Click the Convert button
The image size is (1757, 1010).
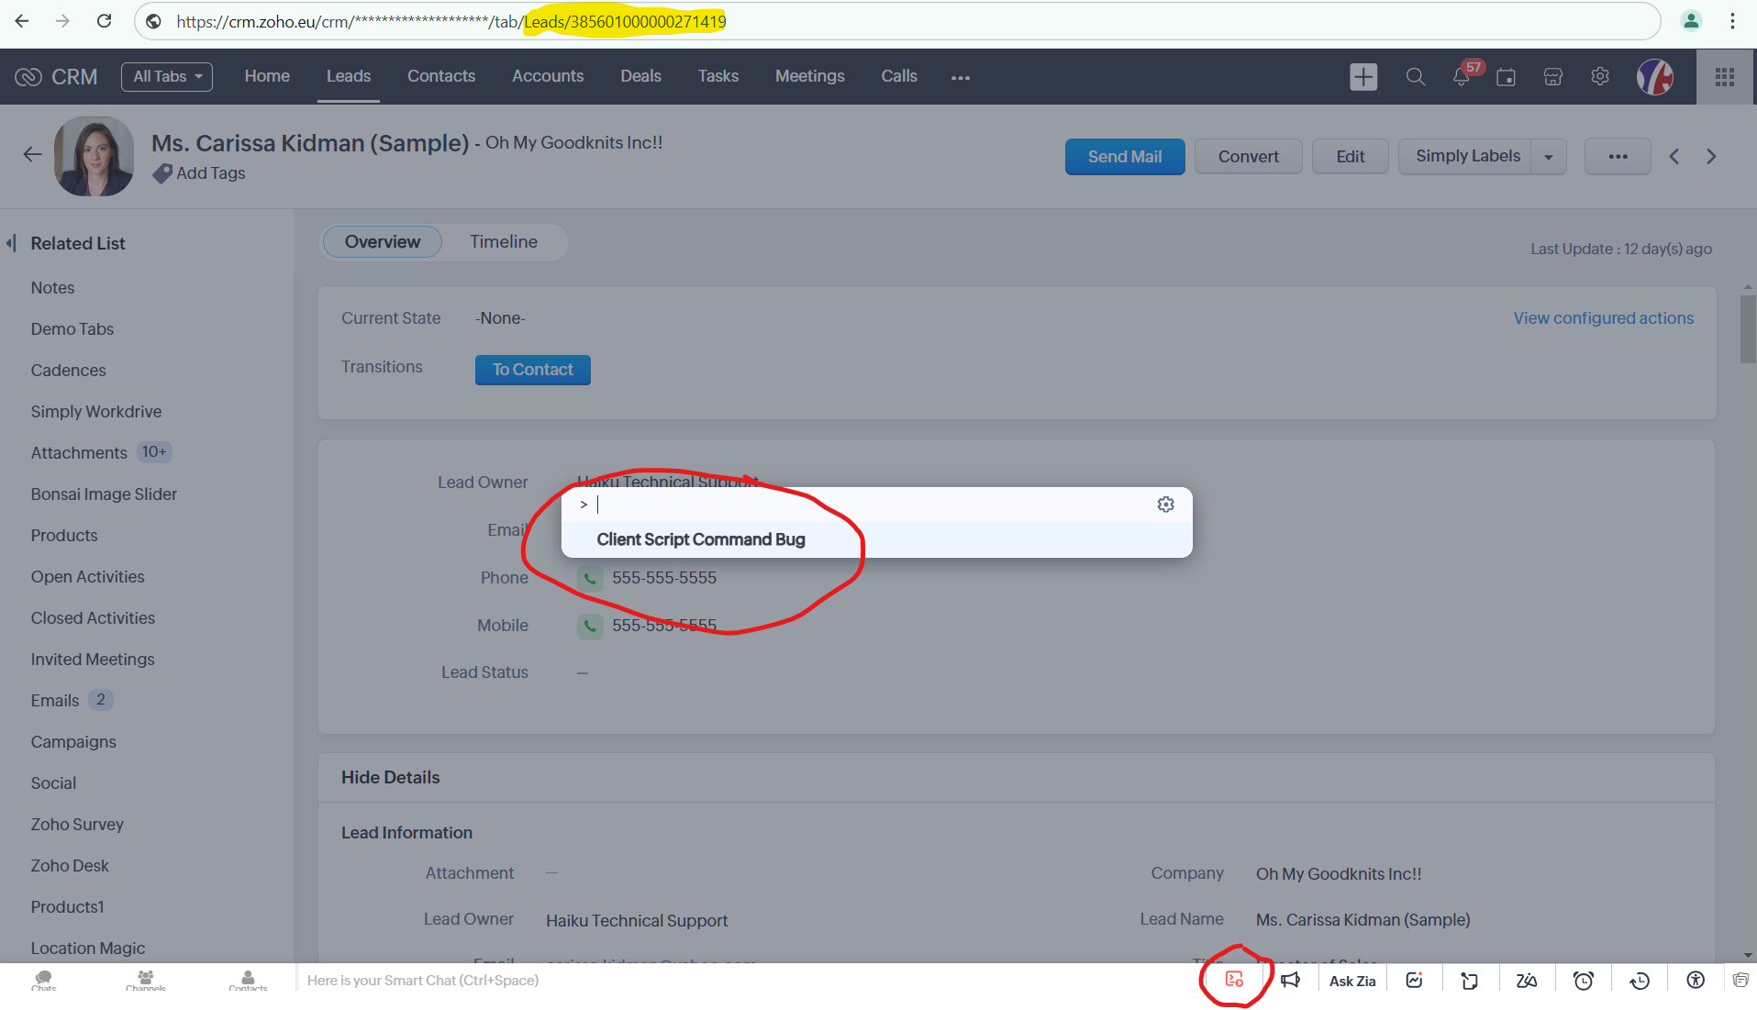[x=1249, y=157]
